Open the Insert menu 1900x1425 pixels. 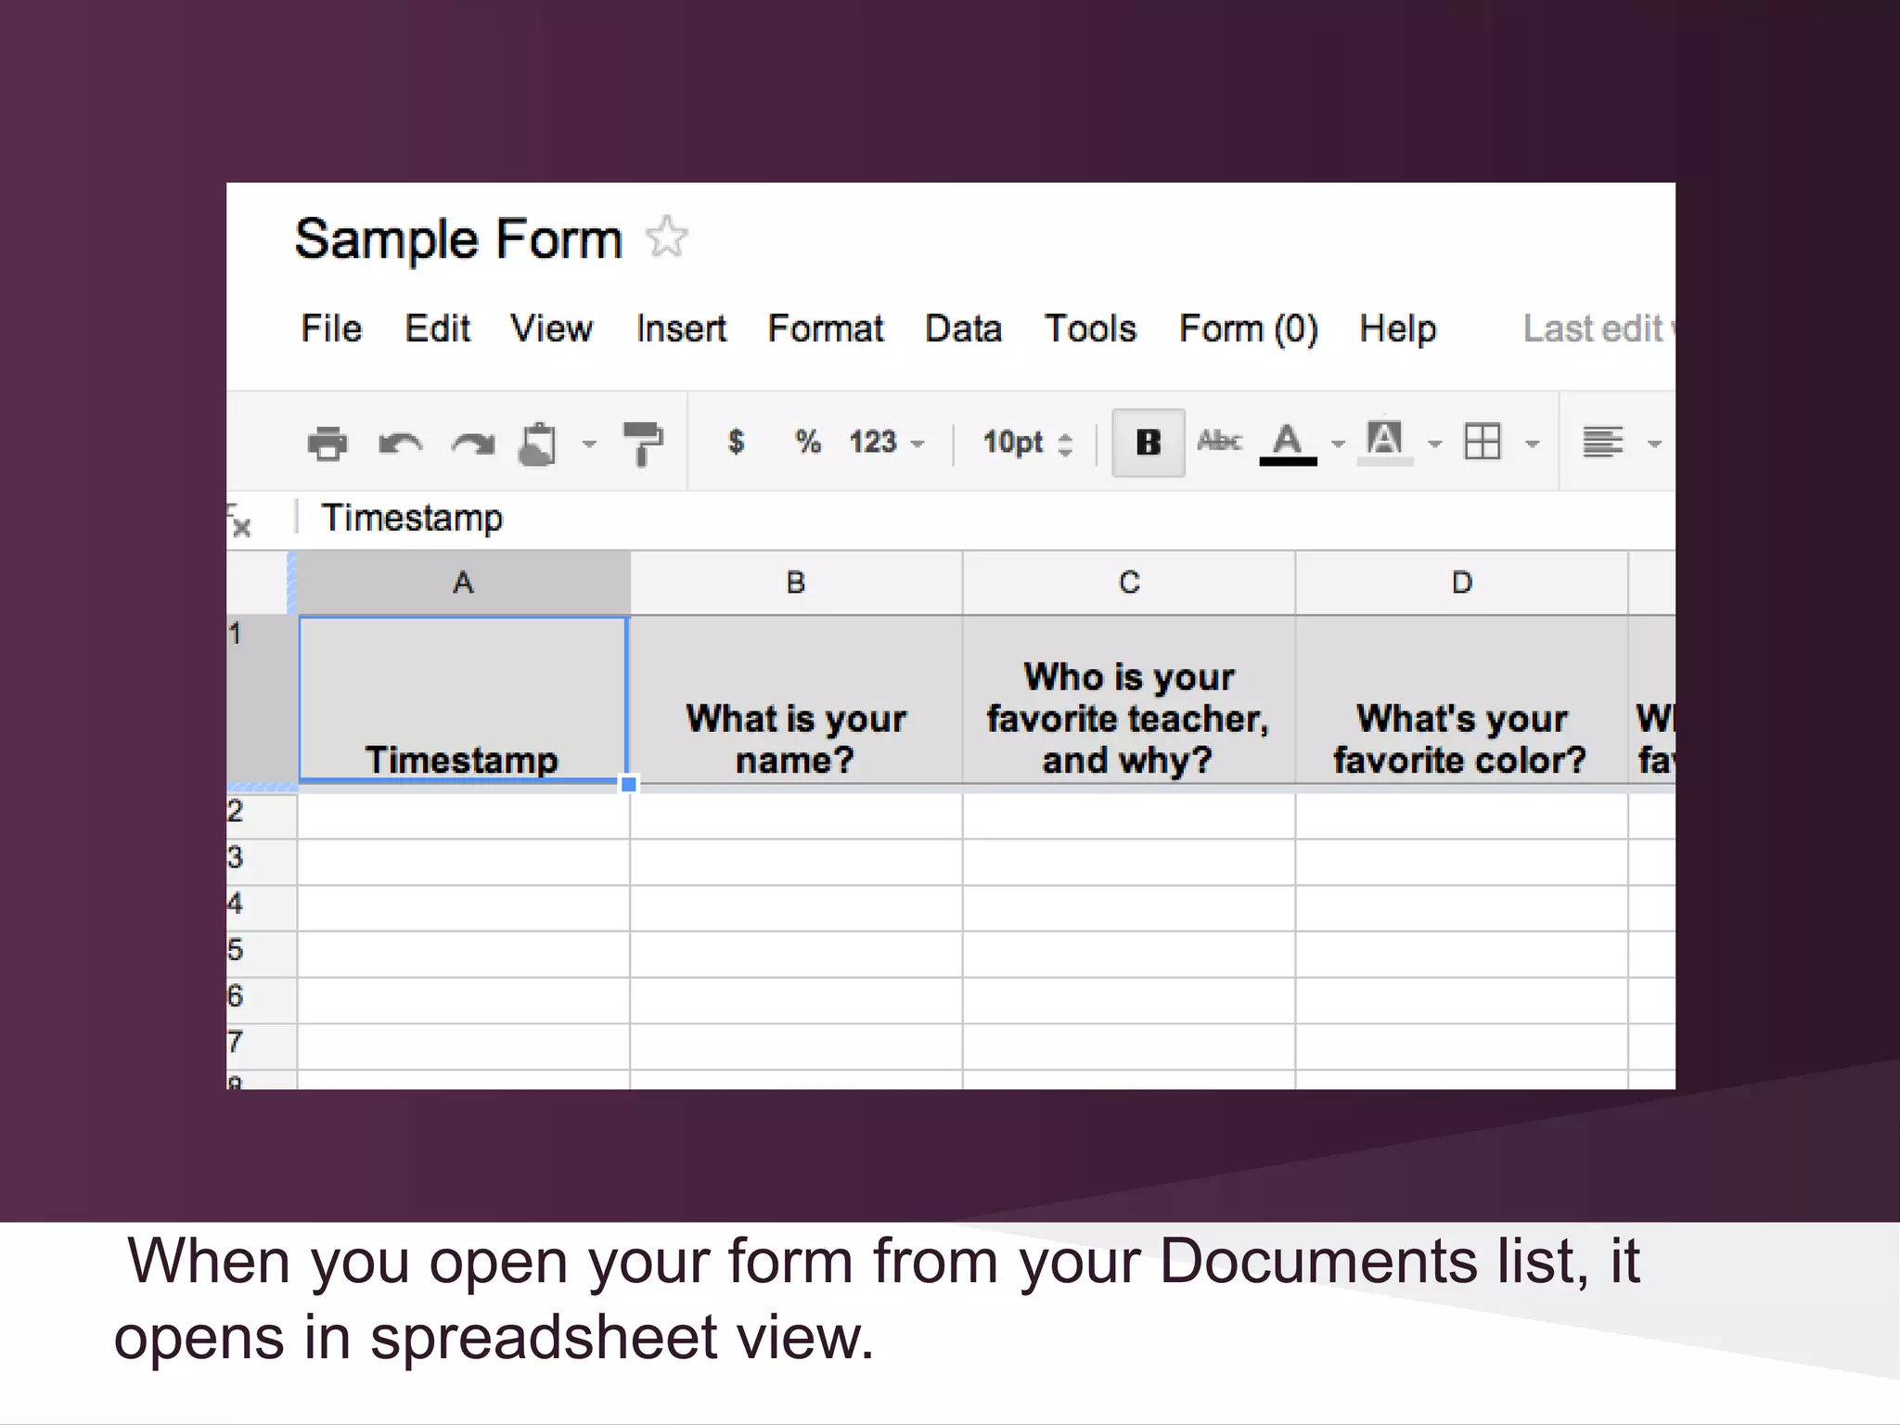point(681,328)
